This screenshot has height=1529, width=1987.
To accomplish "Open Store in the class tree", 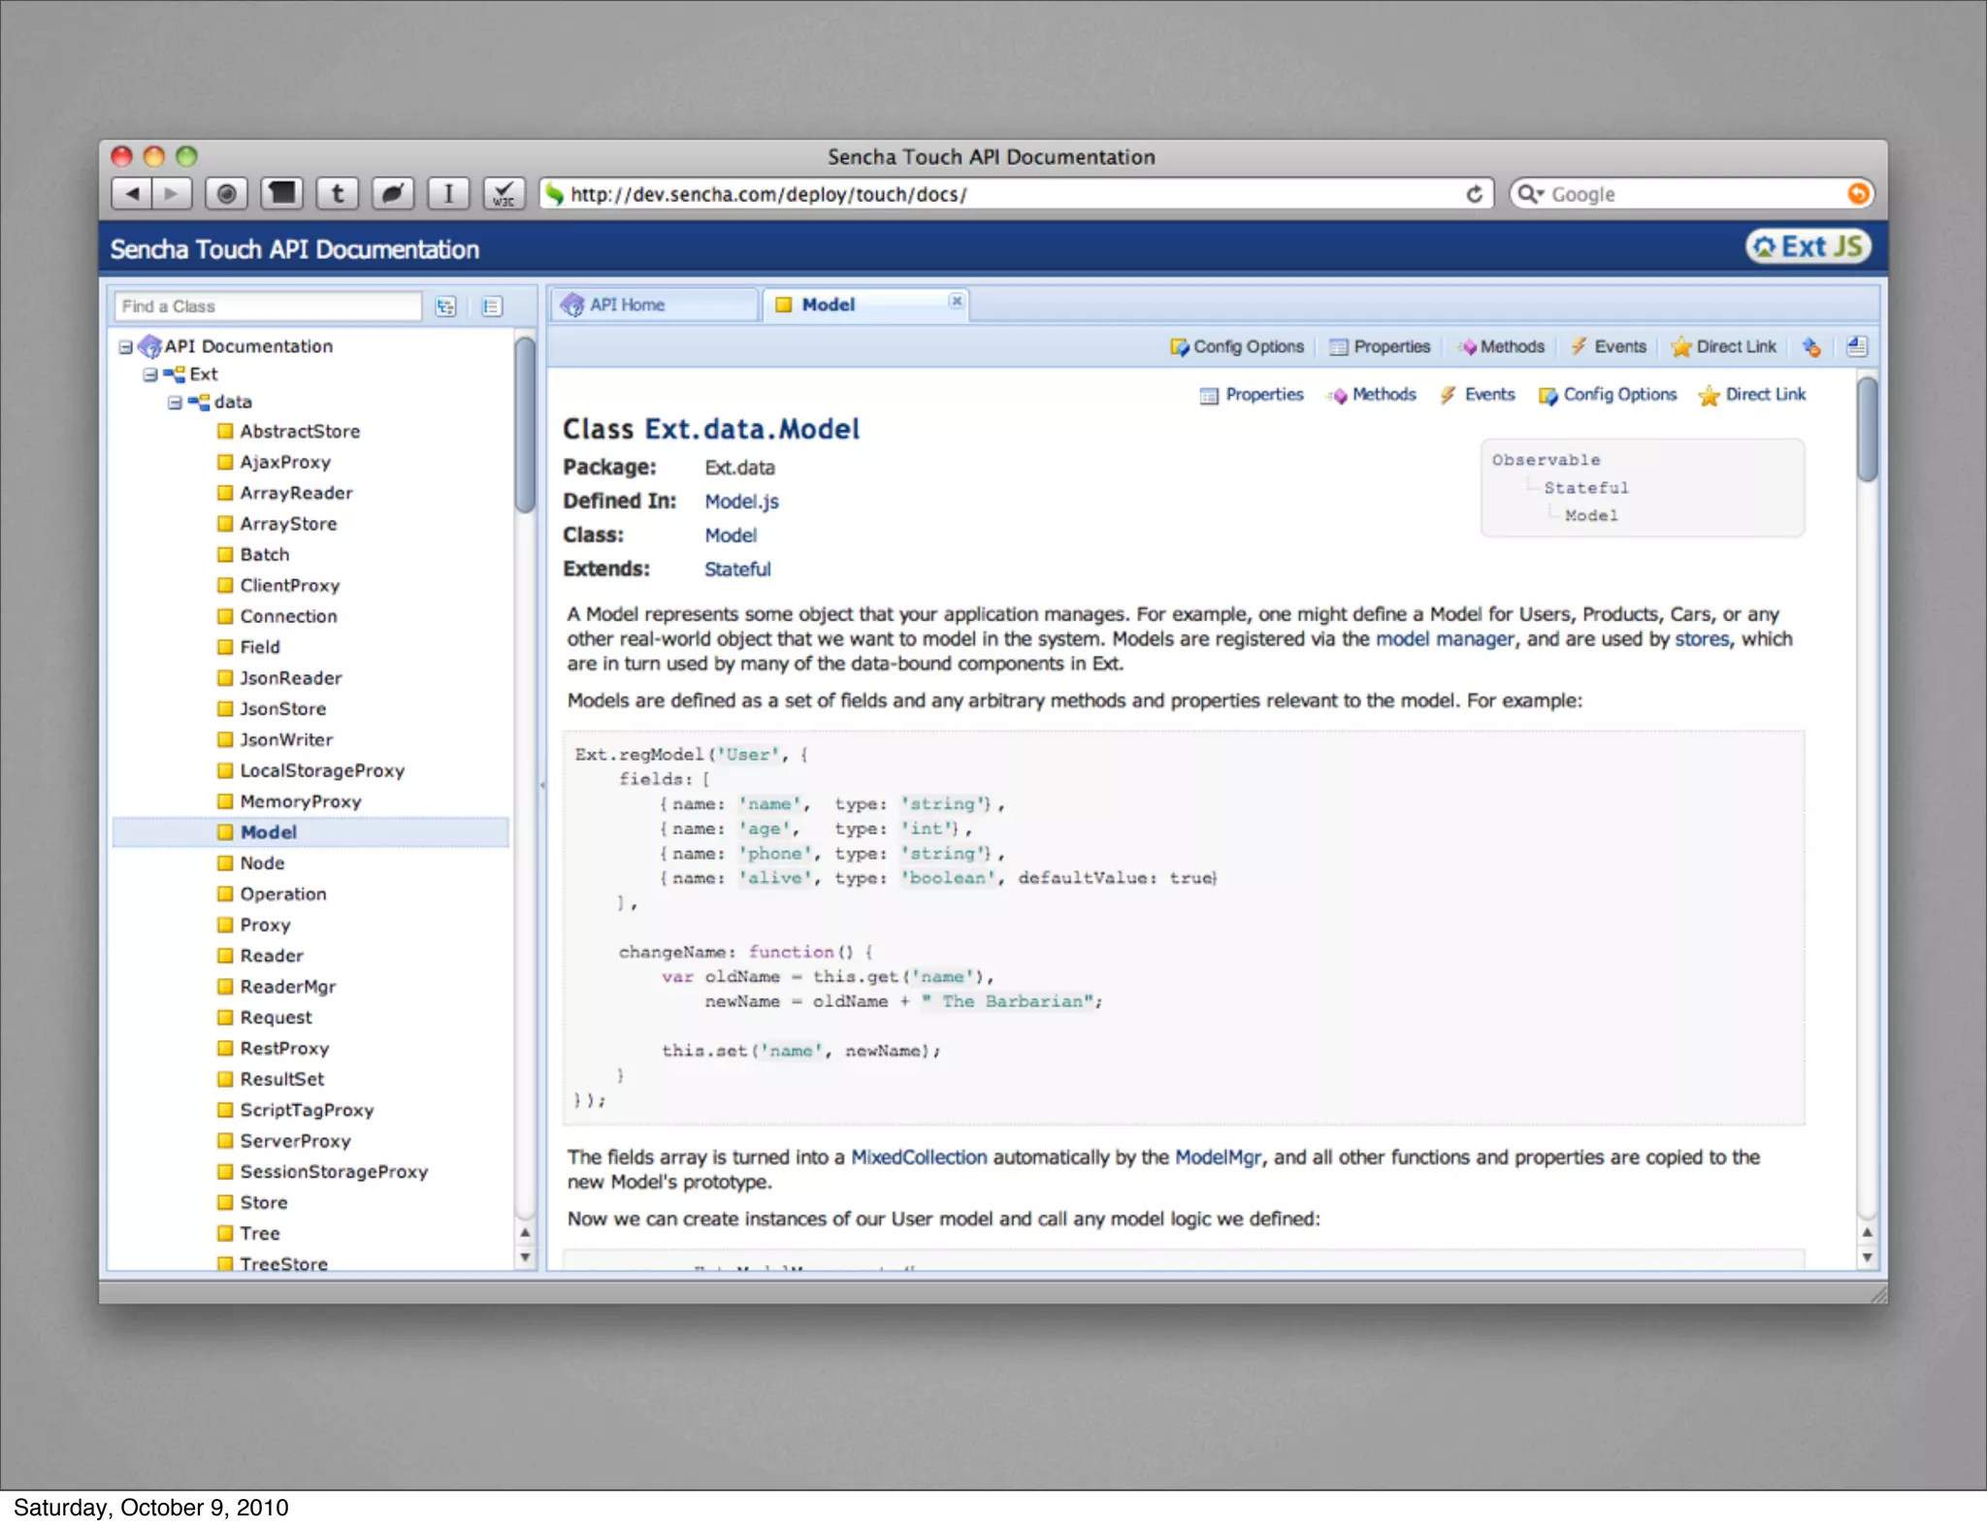I will [263, 1203].
